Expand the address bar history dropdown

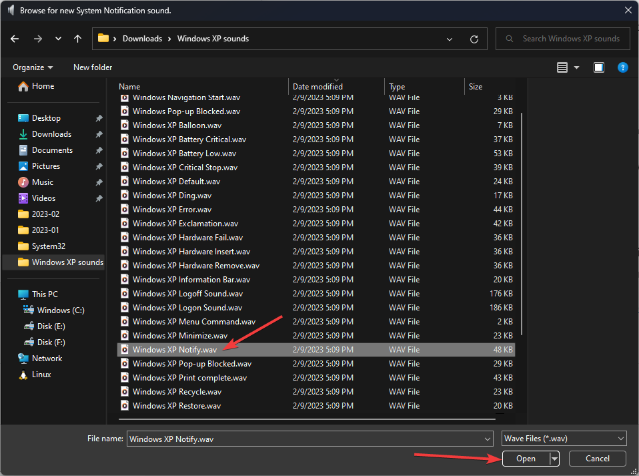pyautogui.click(x=450, y=39)
